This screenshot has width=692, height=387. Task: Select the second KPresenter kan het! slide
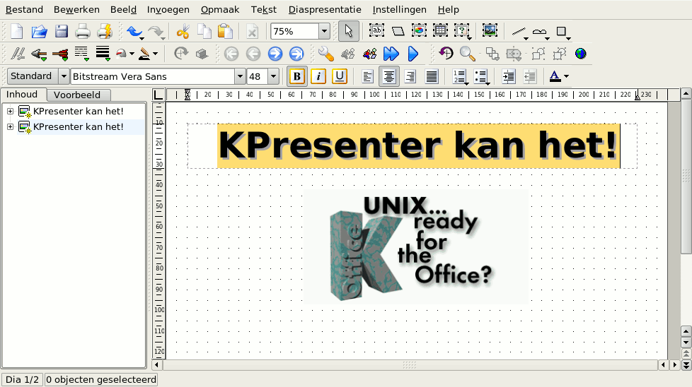click(x=78, y=126)
